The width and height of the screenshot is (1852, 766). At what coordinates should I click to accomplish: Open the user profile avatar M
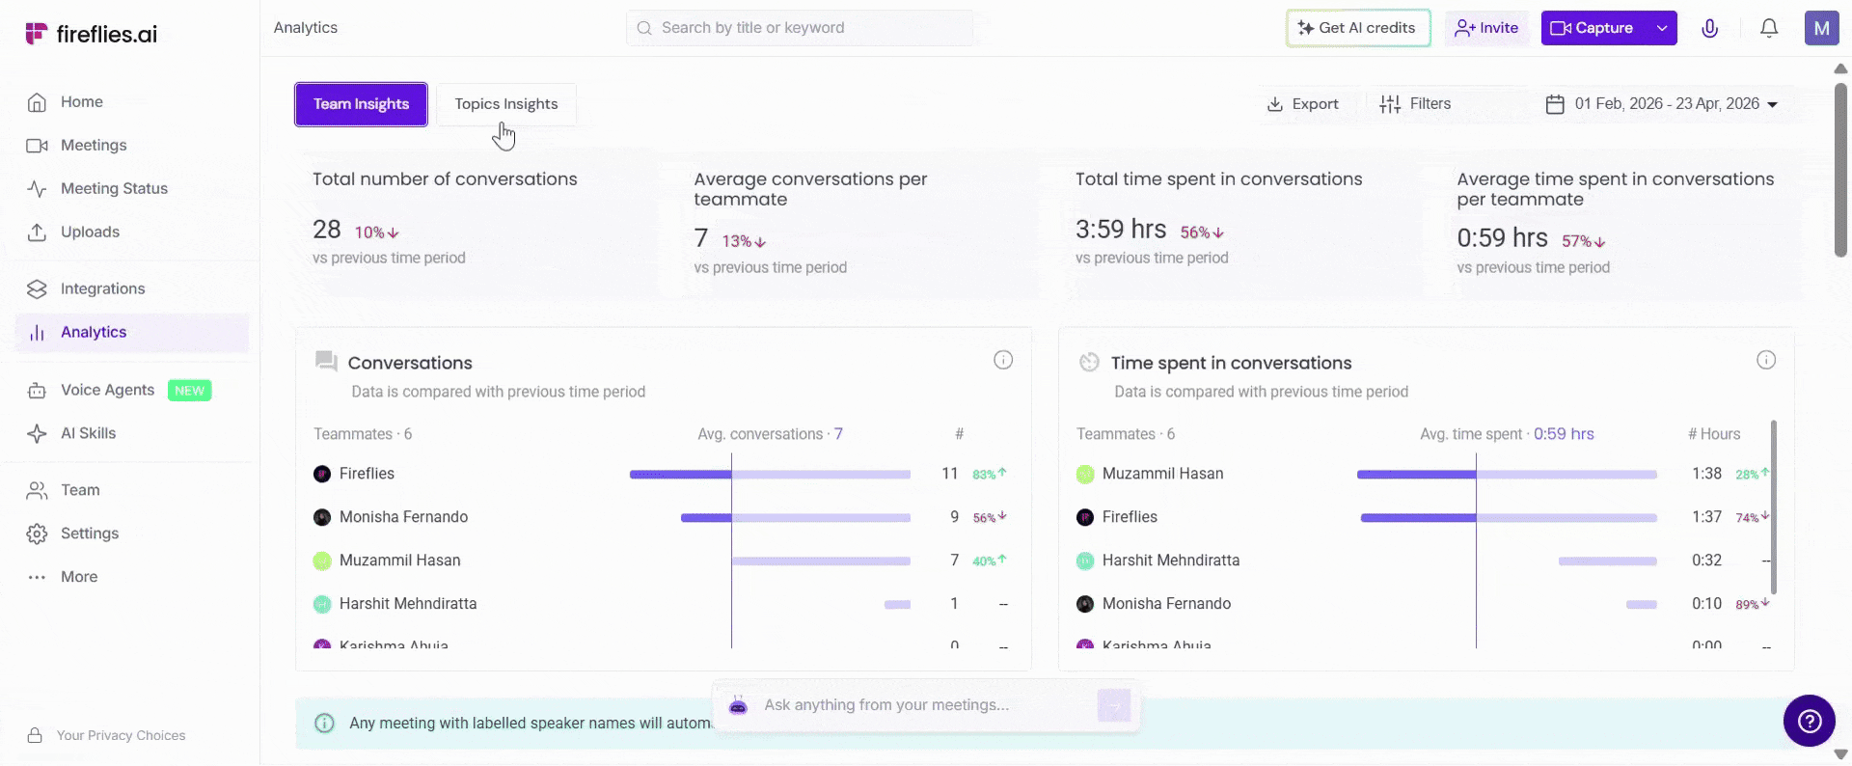1821,28
